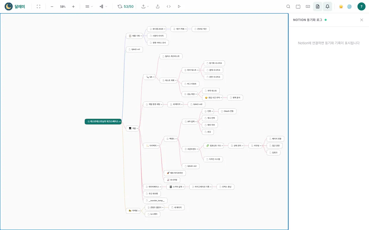Open language globe icon

tap(349, 6)
